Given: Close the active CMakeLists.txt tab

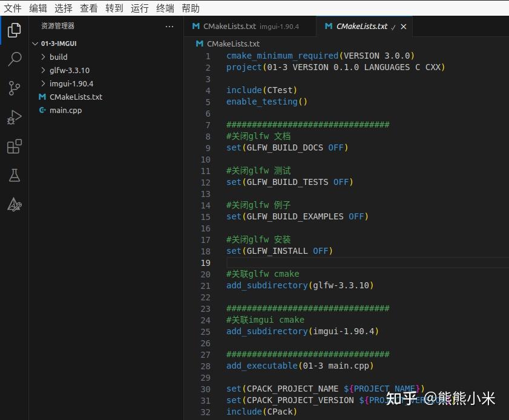Looking at the screenshot, I should click(403, 26).
